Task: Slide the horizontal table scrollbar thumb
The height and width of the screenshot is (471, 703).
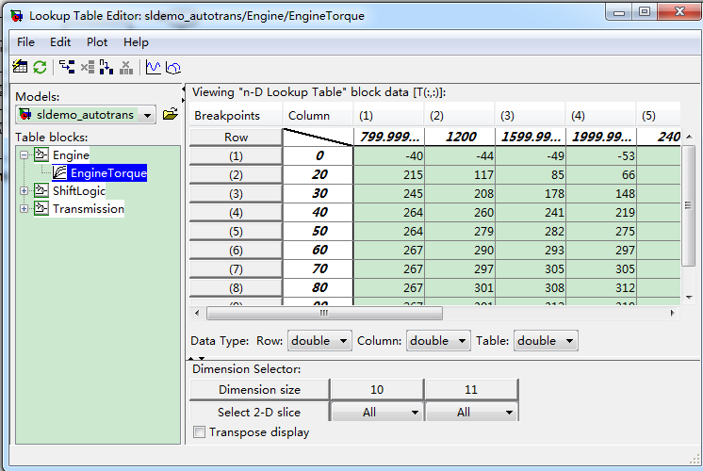Action: 324,314
